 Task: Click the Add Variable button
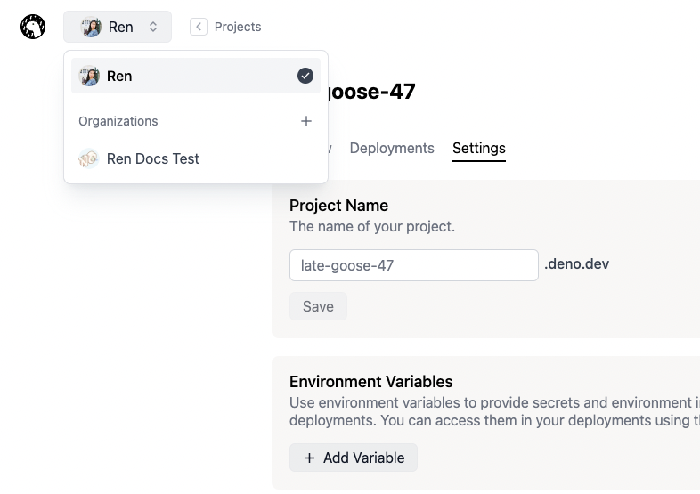354,458
